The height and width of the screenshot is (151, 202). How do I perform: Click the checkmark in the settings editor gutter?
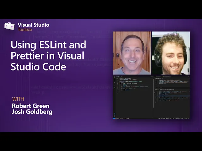click(154, 93)
